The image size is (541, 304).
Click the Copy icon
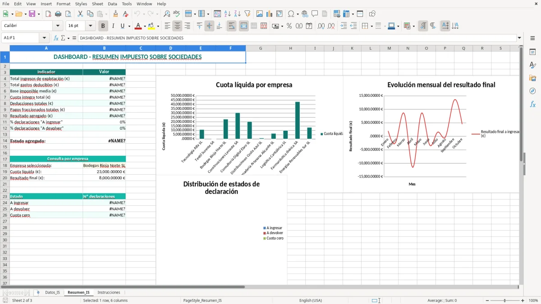point(90,14)
